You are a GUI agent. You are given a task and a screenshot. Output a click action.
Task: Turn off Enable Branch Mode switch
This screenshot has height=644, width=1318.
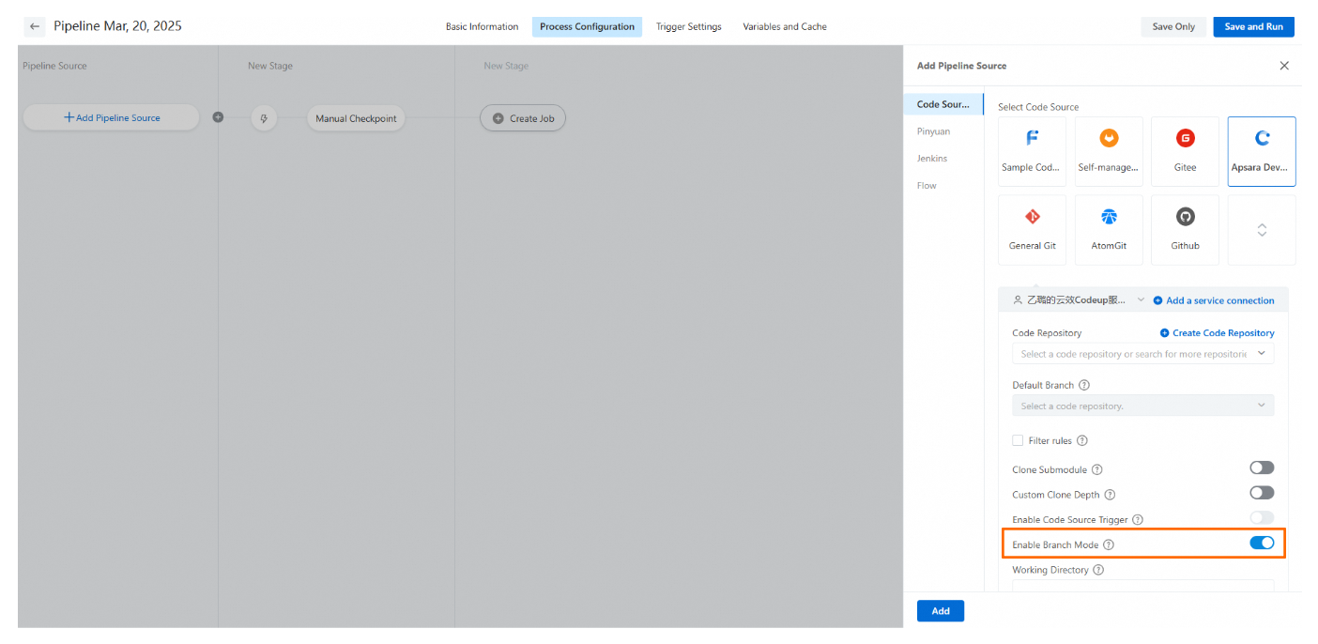click(1262, 543)
